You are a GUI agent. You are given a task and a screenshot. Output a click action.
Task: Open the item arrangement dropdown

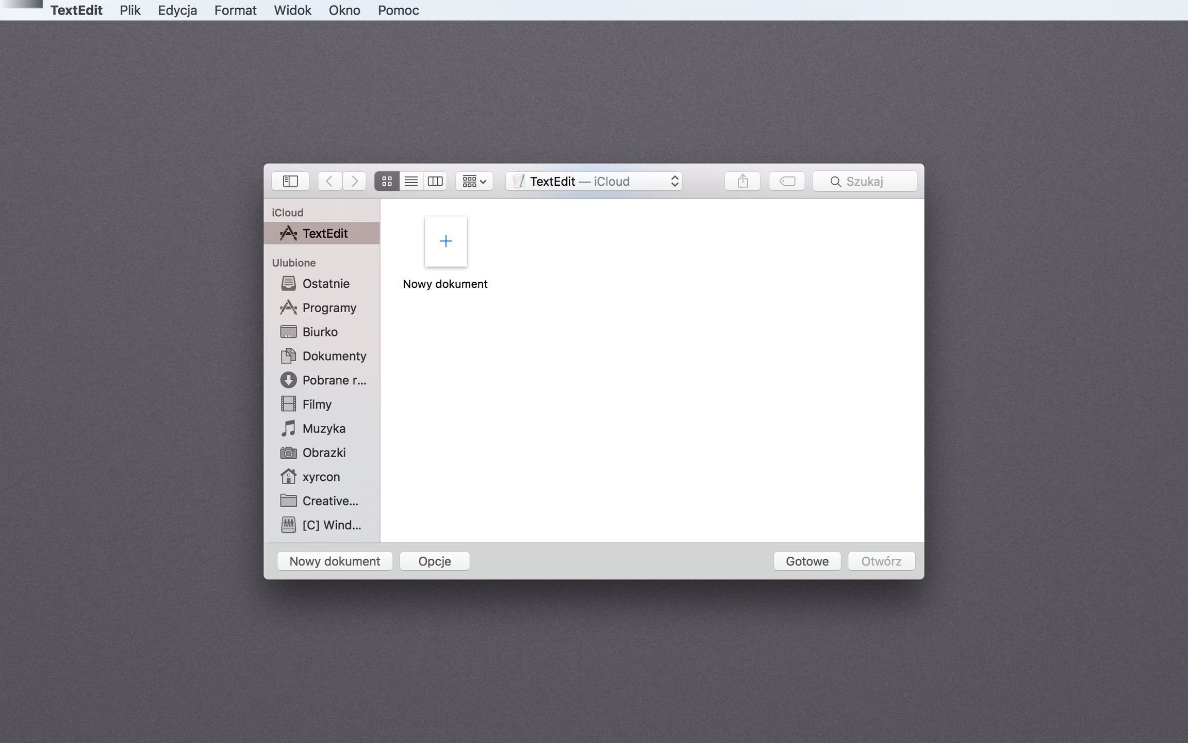(474, 181)
